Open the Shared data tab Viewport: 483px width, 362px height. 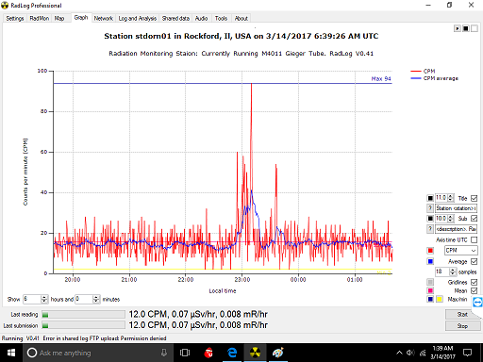coord(175,18)
